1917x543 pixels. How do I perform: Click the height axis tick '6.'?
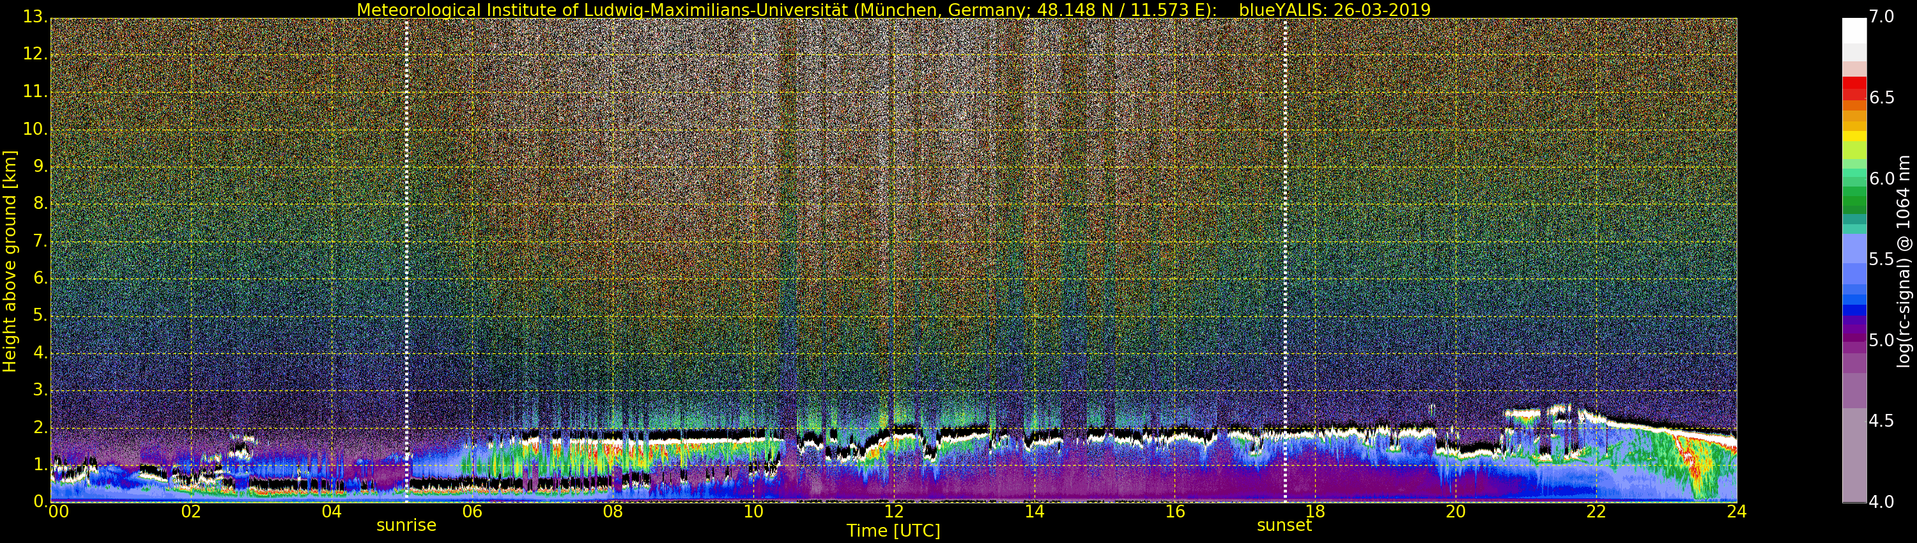(40, 278)
